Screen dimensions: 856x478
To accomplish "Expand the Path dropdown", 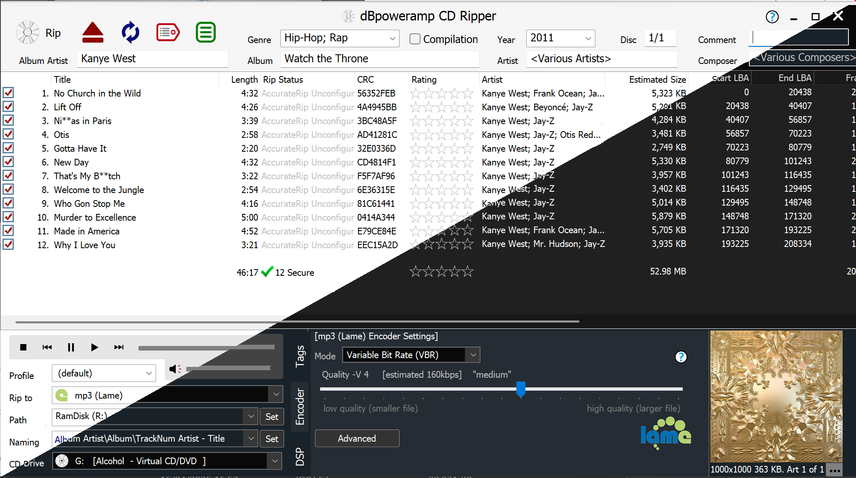I will click(251, 416).
